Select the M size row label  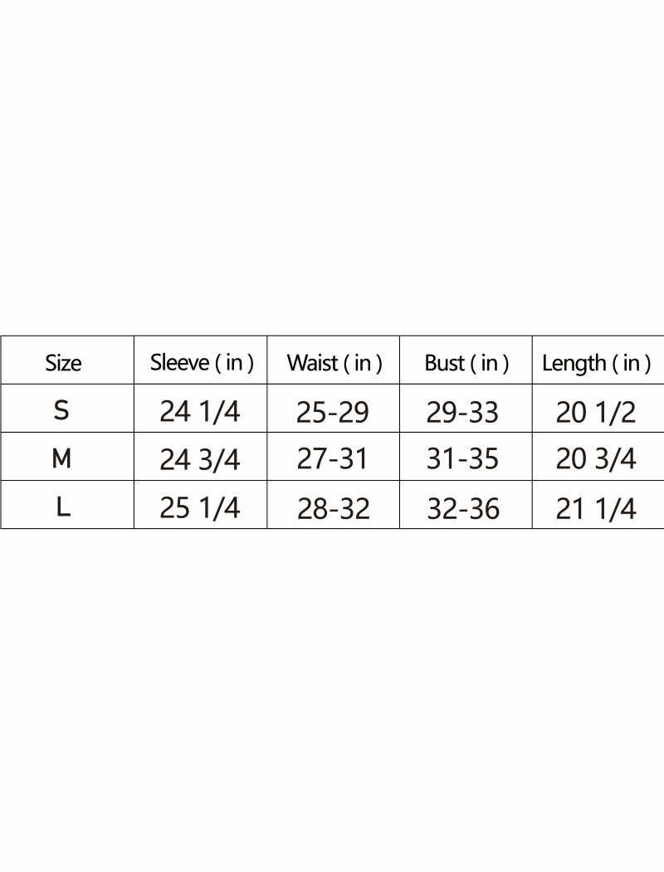coord(61,458)
